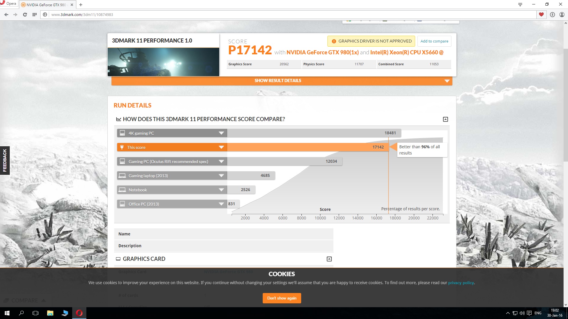The height and width of the screenshot is (319, 568).
Task: Toggle the Compare panel at bottom left
Action: click(25, 300)
